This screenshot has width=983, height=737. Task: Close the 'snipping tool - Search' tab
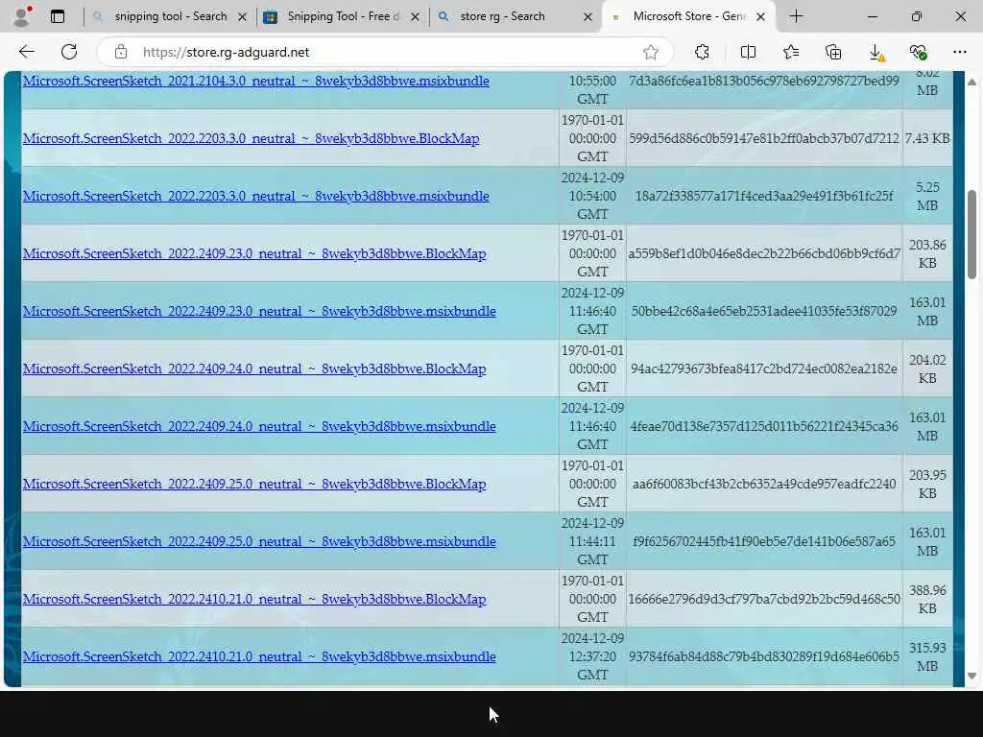point(243,17)
